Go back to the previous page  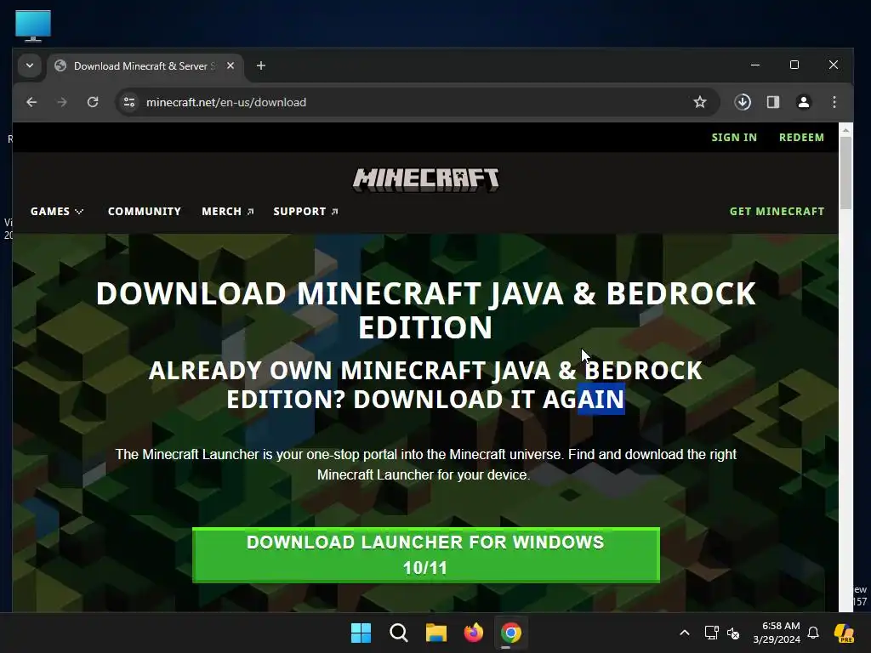pyautogui.click(x=31, y=102)
